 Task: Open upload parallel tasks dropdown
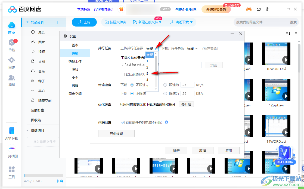click(x=152, y=49)
